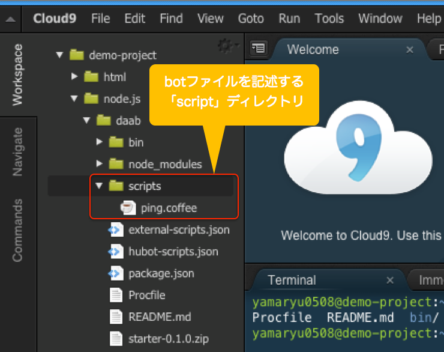Open the Edit menu
Image resolution: width=444 pixels, height=352 pixels.
click(135, 19)
